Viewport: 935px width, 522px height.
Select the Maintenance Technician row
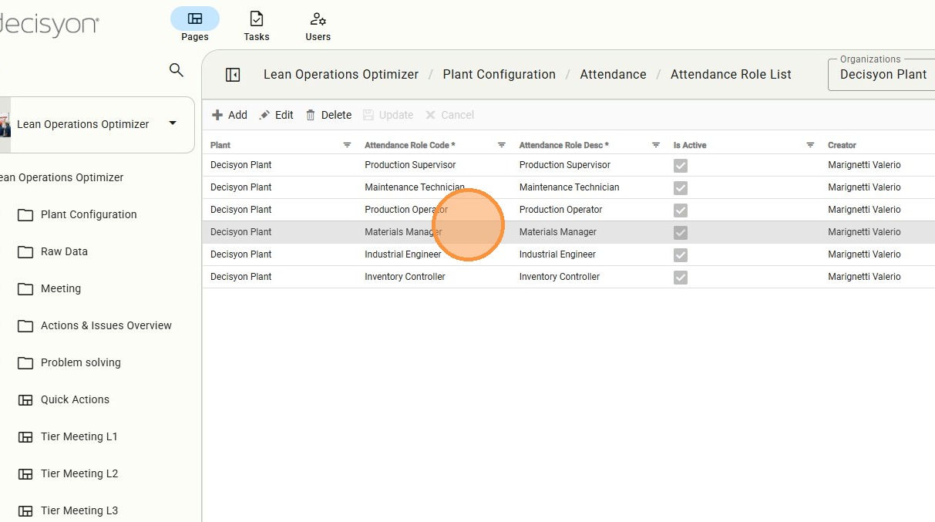pyautogui.click(x=415, y=187)
